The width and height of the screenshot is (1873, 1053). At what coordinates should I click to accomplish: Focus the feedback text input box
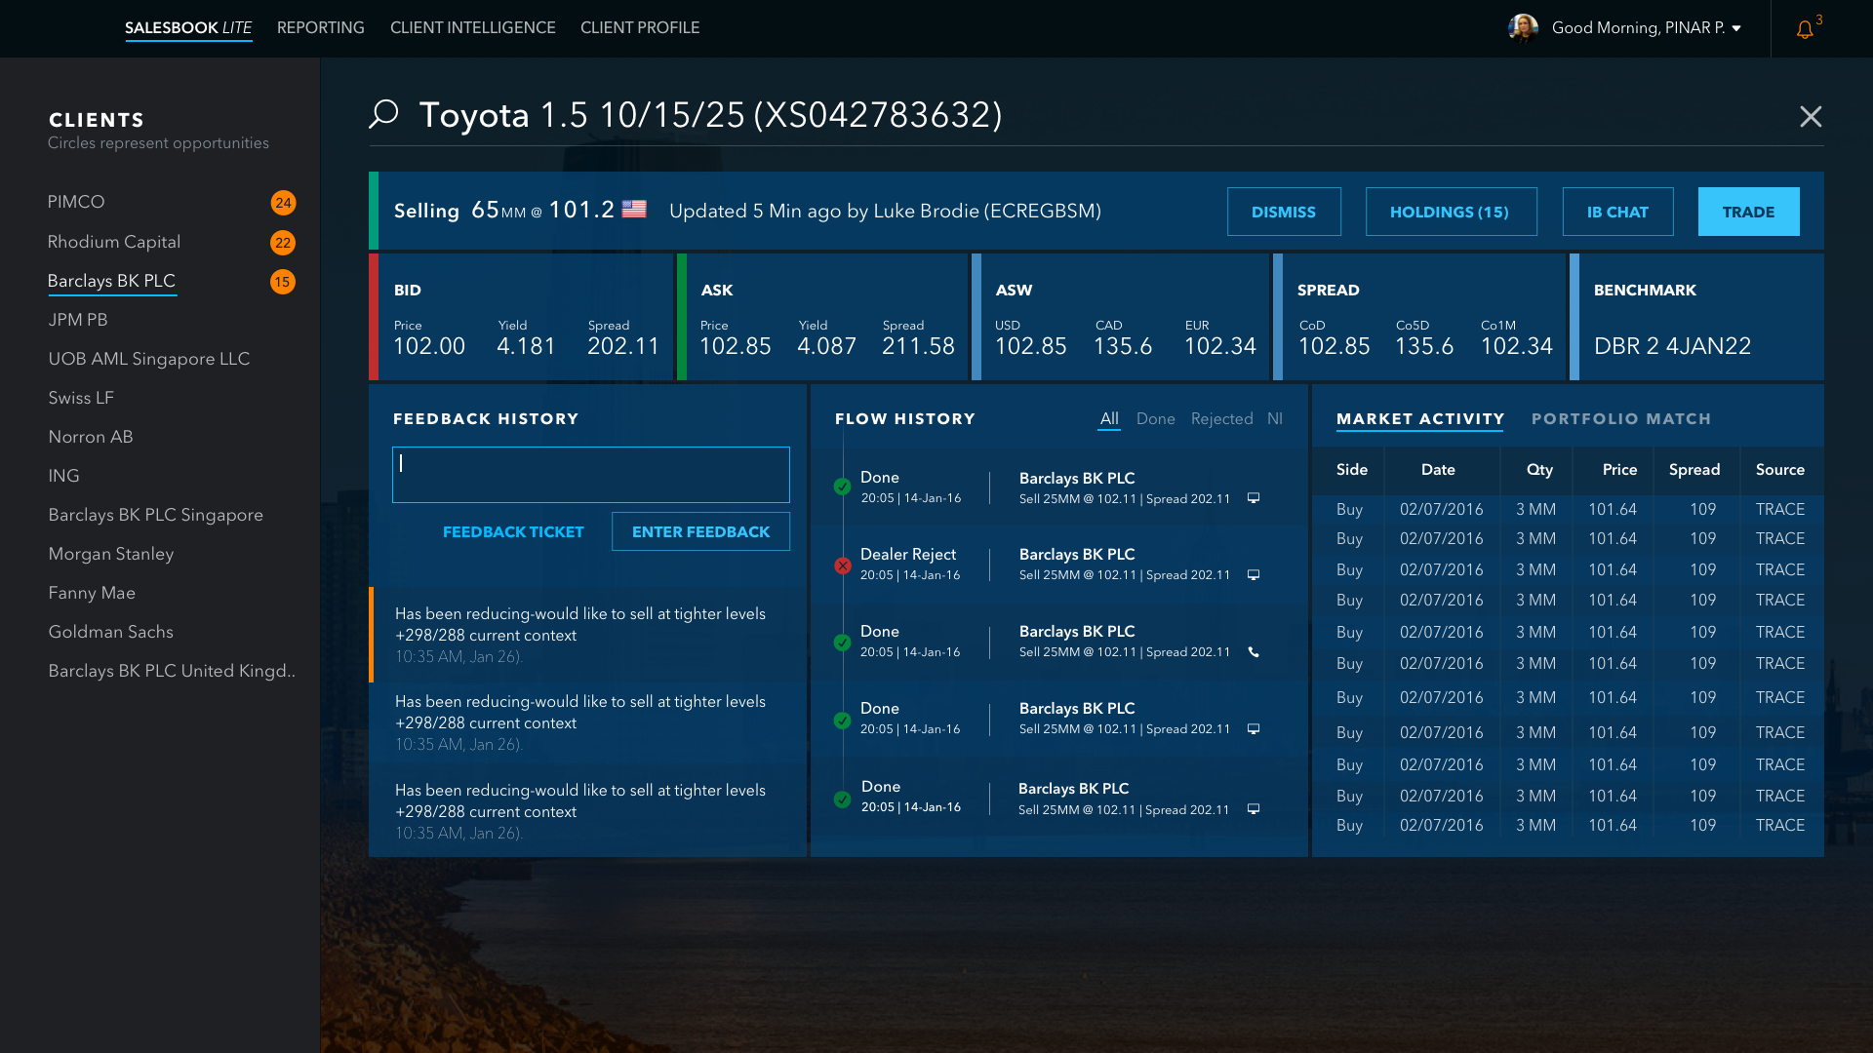[591, 475]
